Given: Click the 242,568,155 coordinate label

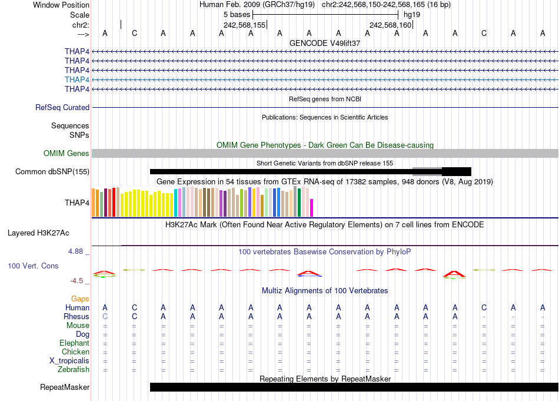Looking at the screenshot, I should (x=245, y=25).
